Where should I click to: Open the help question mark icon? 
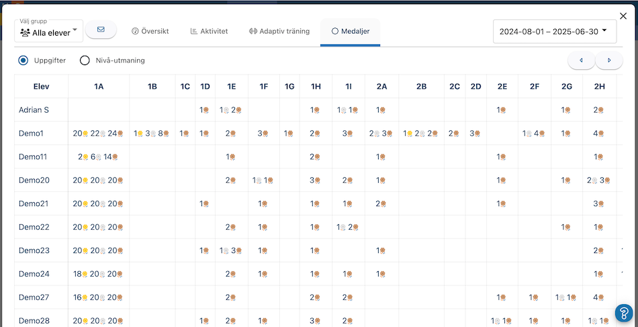623,313
